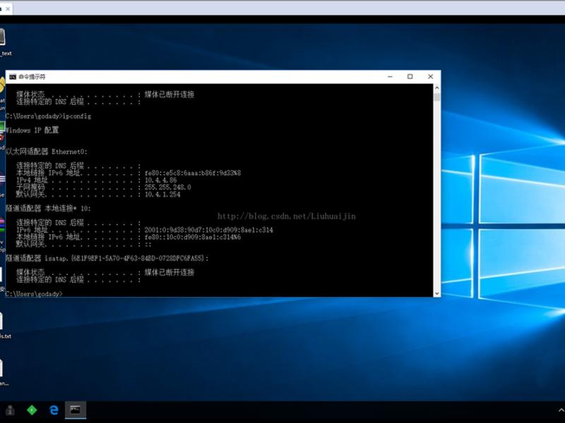Minimize the Command Prompt window
This screenshot has height=423, width=565.
[390, 77]
